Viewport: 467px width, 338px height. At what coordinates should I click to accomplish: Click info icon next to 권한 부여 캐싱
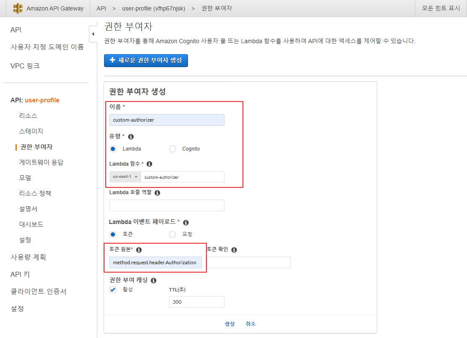pos(154,281)
